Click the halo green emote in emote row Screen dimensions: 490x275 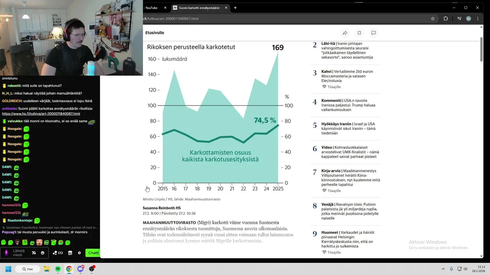tap(54, 242)
